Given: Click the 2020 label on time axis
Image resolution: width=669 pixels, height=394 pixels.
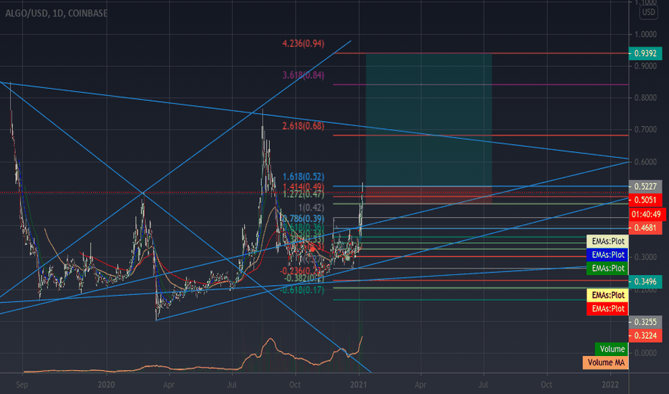Looking at the screenshot, I should (x=106, y=385).
